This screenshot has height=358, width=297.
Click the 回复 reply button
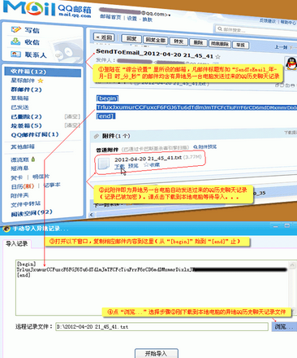[131, 39]
